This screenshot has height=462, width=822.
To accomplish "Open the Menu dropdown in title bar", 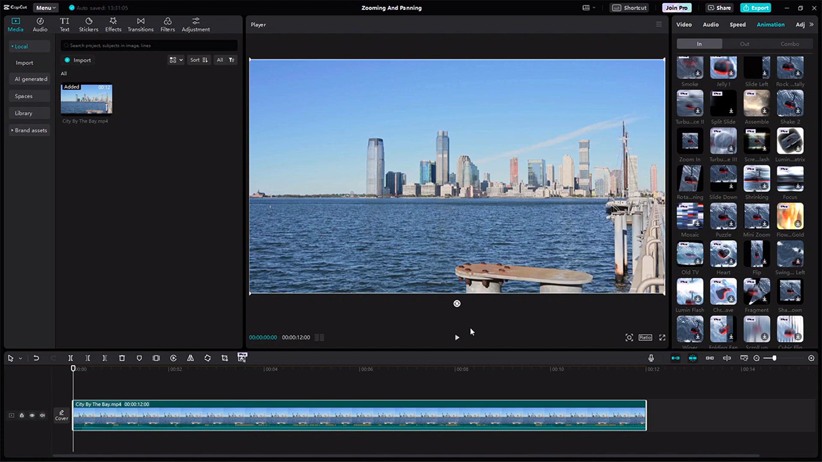I will (45, 8).
